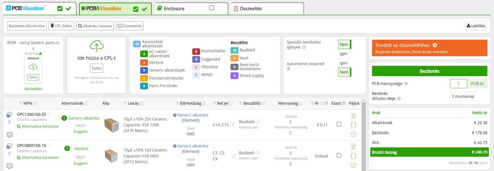Download the BOM file via green arrow icon
The width and height of the screenshot is (494, 171).
click(40, 53)
